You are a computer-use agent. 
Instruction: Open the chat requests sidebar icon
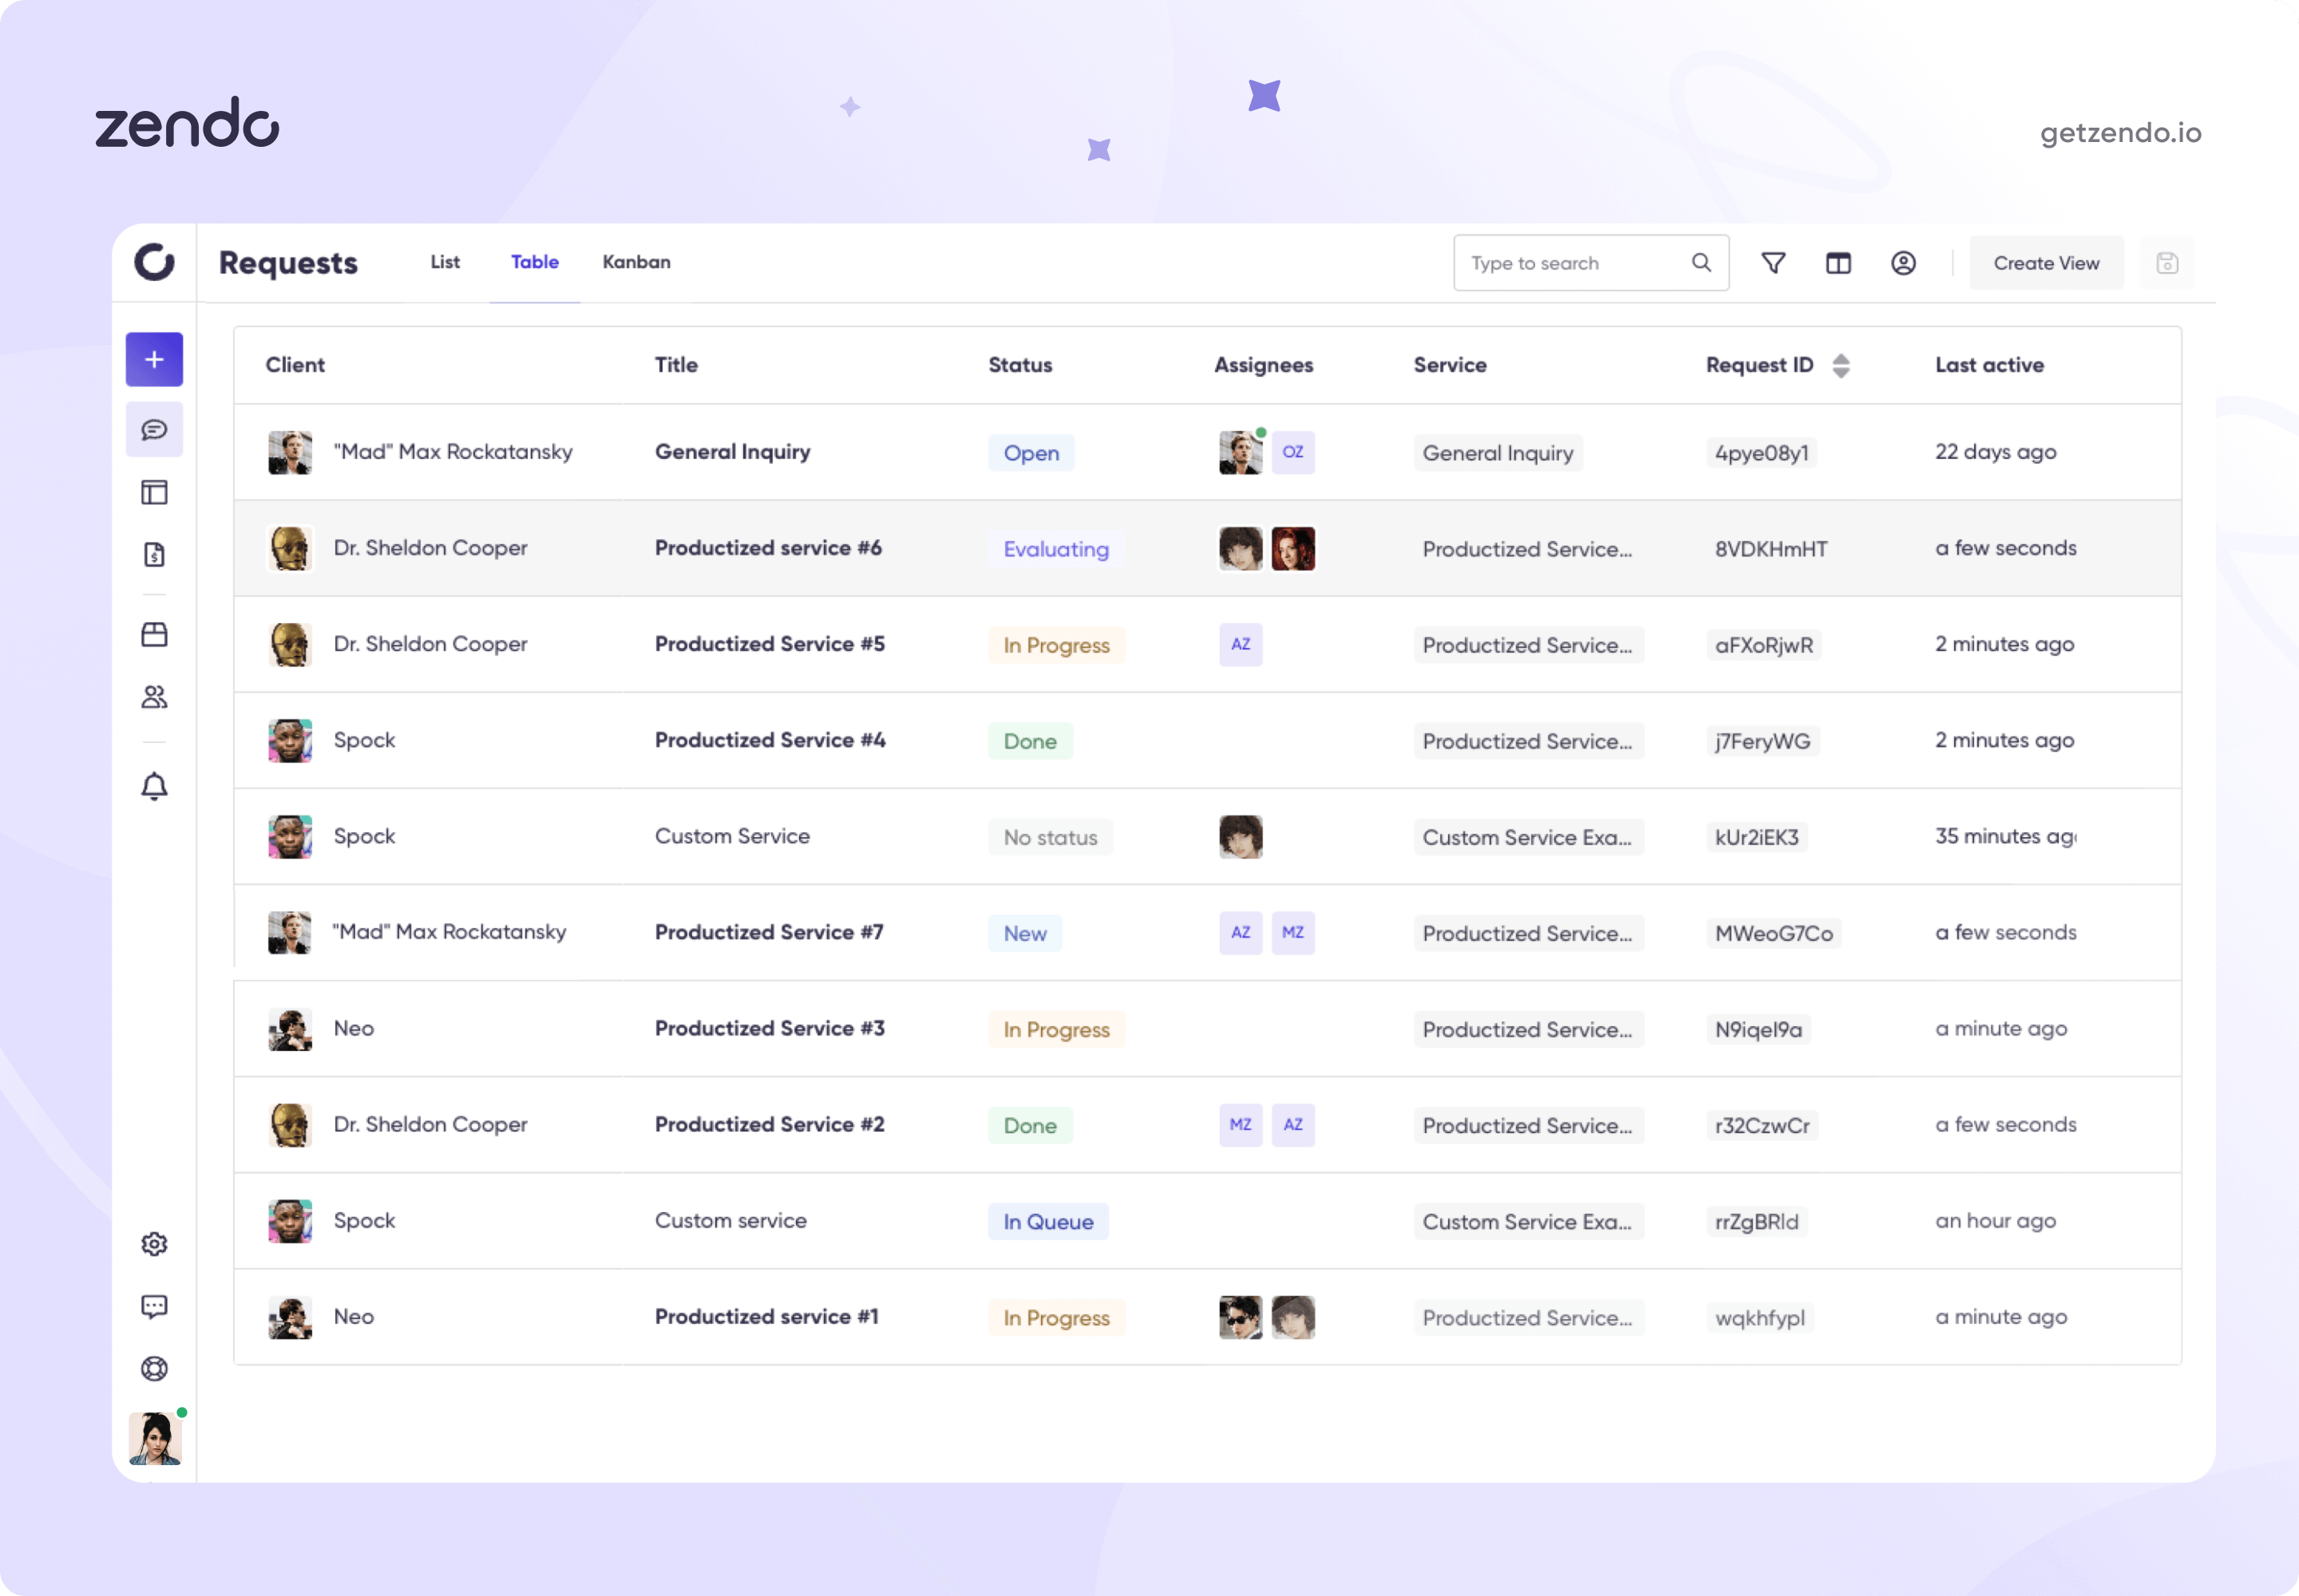pos(154,430)
